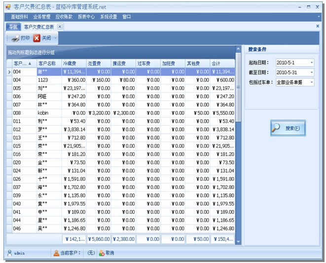Sort by the 加班费 column header

[x=173, y=63]
